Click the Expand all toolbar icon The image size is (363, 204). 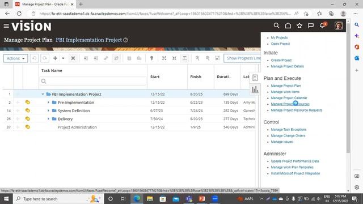click(x=164, y=58)
